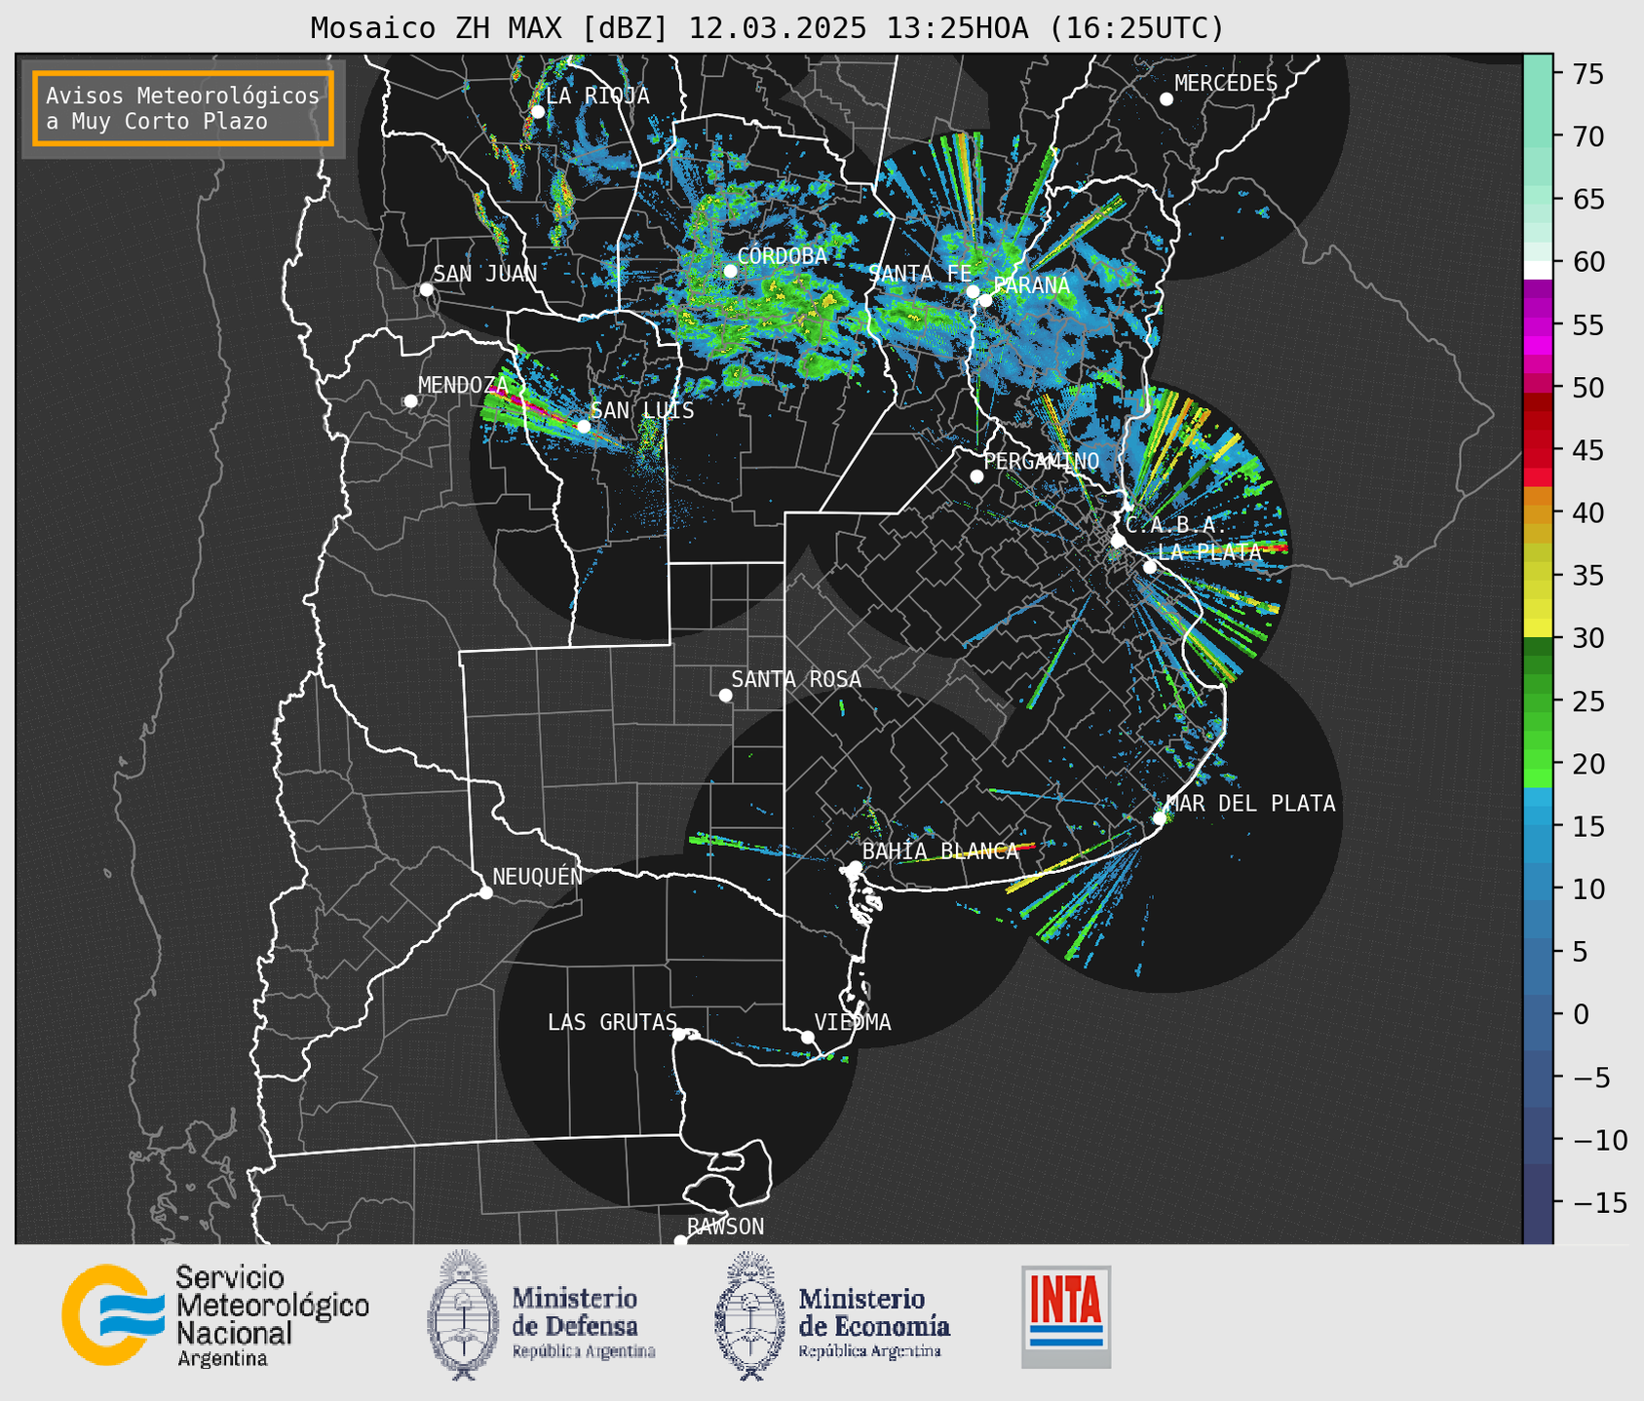Click the SANTA ROSA city marker dot

[x=725, y=695]
